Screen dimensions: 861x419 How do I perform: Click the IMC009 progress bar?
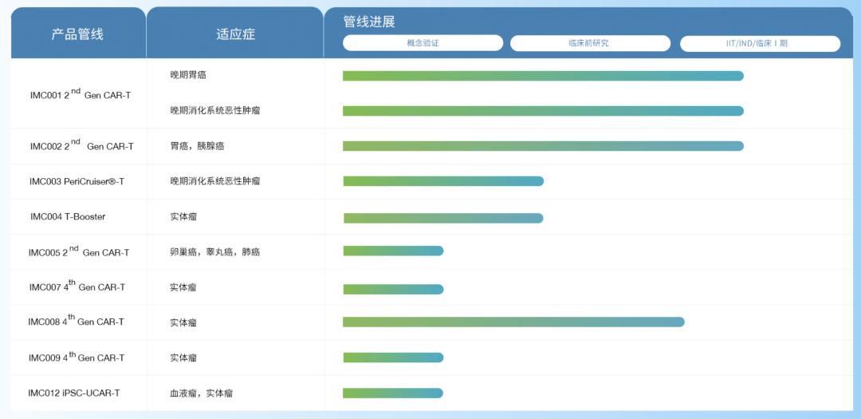tap(393, 358)
